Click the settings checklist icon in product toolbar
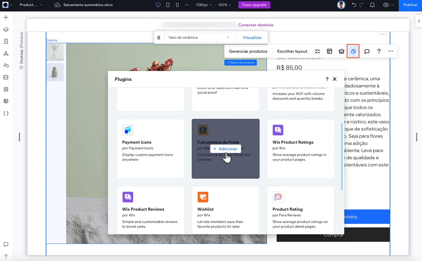422x261 pixels. pos(318,51)
